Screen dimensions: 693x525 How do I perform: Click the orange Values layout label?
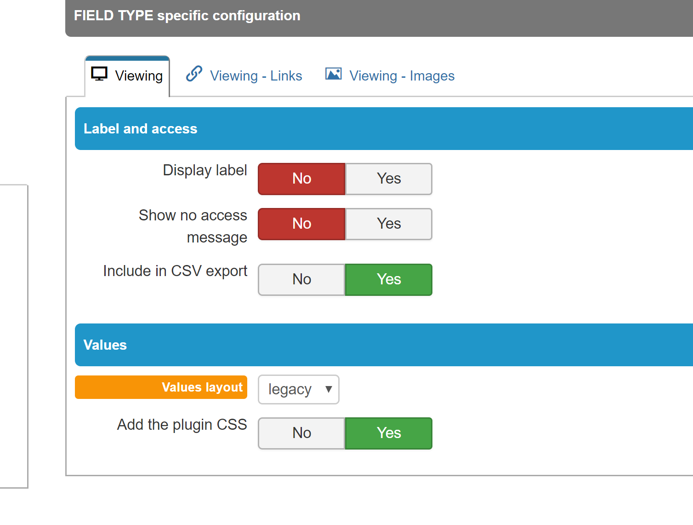[x=161, y=387]
